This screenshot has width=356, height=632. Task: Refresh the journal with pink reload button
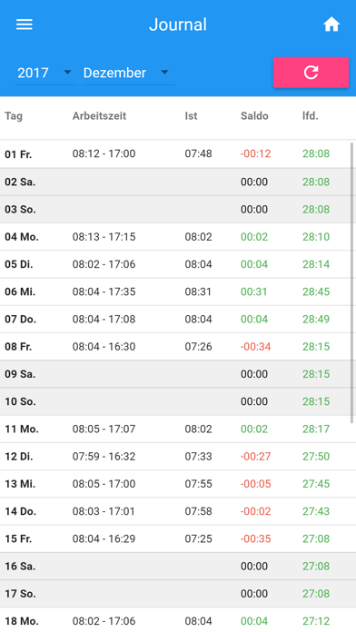[311, 72]
